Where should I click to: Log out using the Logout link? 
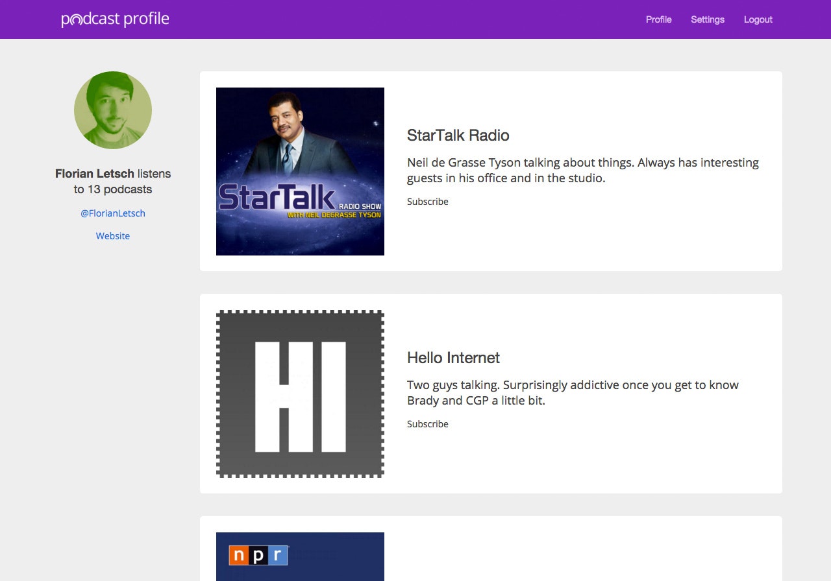point(758,19)
